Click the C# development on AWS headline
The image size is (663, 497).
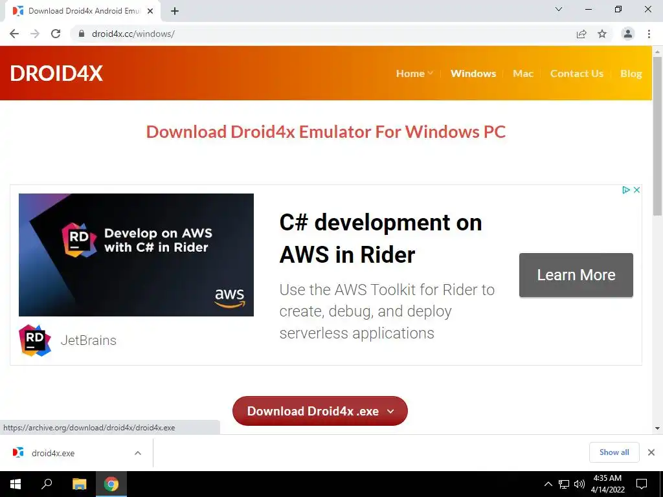tap(381, 238)
